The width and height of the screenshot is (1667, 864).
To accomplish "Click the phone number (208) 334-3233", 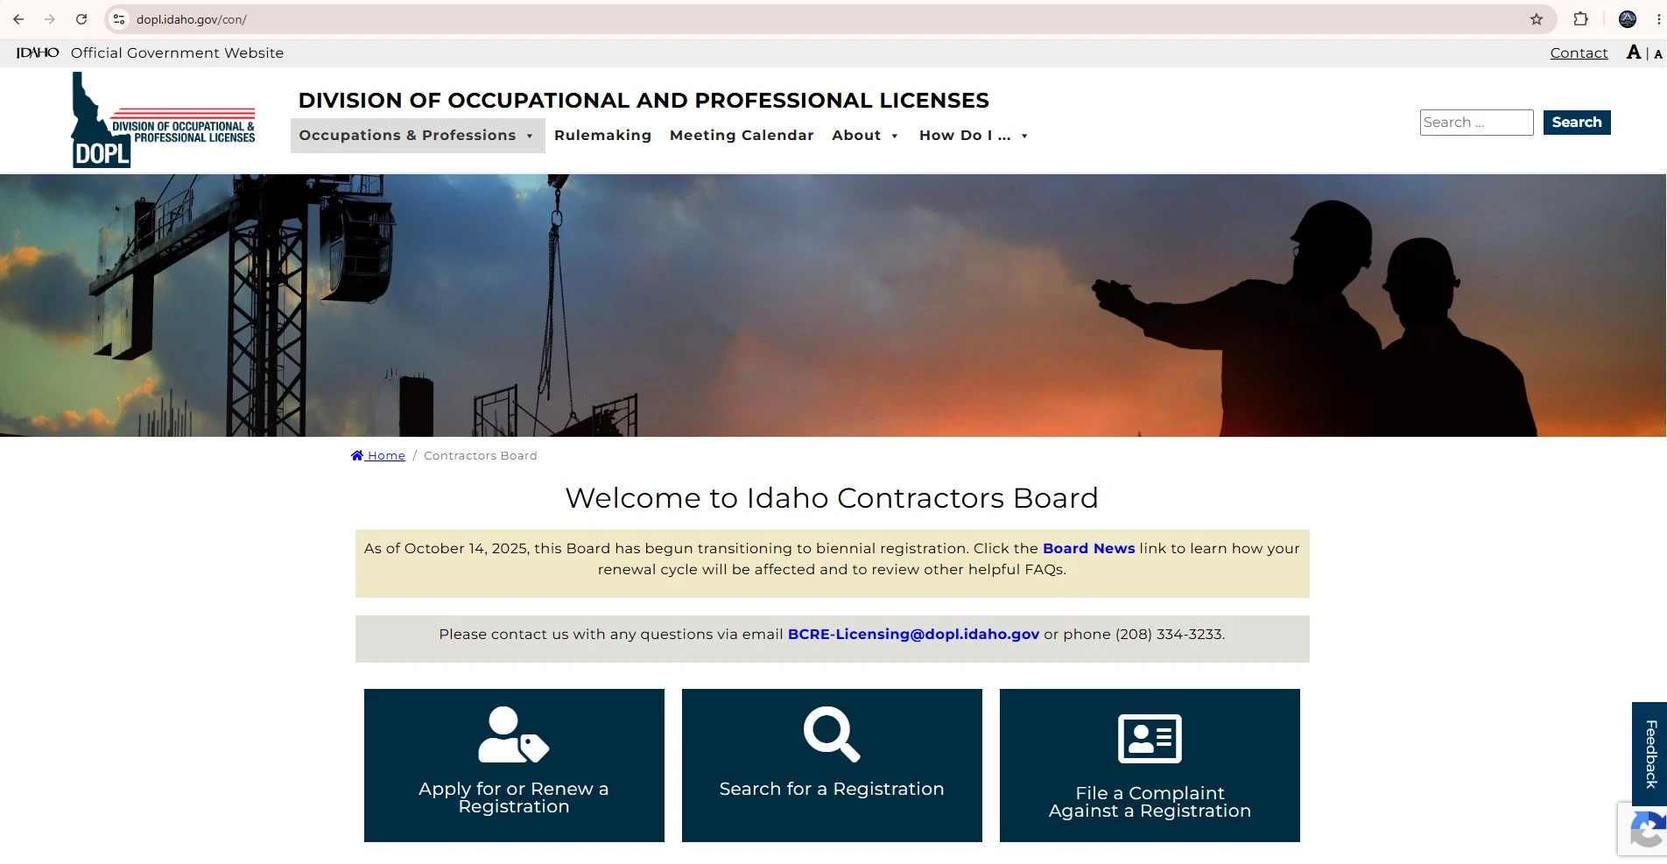I will click(1168, 634).
